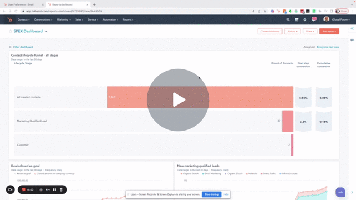
Task: Toggle Referrals legend series
Action: (x=251, y=174)
